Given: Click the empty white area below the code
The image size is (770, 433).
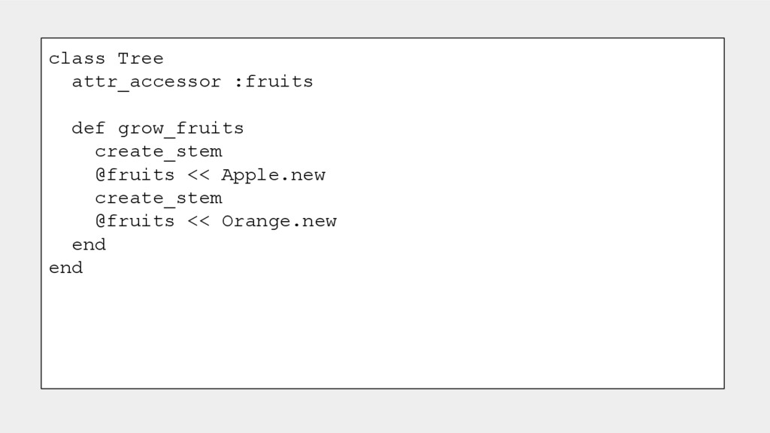Looking at the screenshot, I should (x=376, y=331).
